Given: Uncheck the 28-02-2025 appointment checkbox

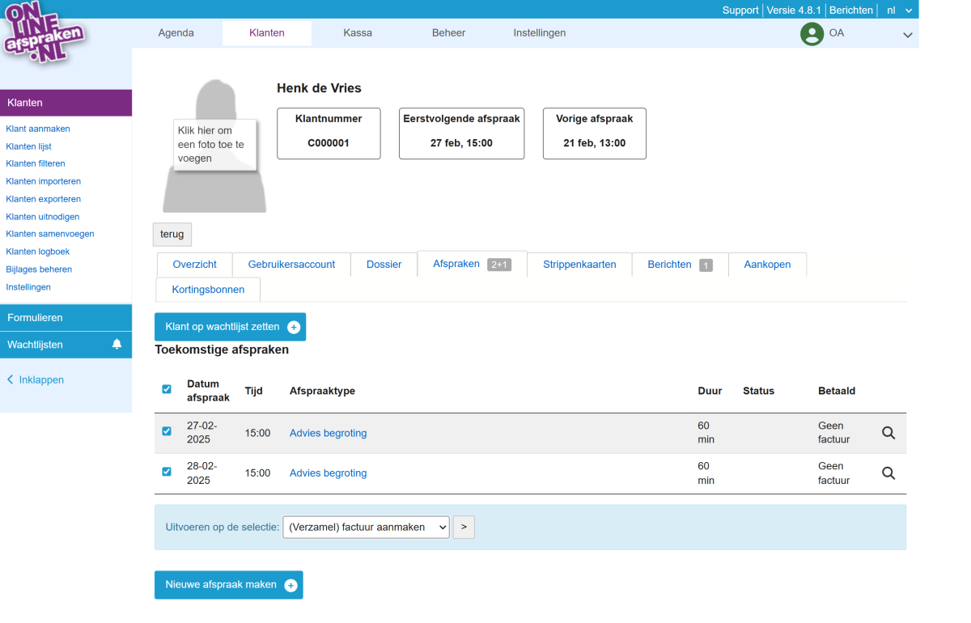Looking at the screenshot, I should (x=167, y=472).
